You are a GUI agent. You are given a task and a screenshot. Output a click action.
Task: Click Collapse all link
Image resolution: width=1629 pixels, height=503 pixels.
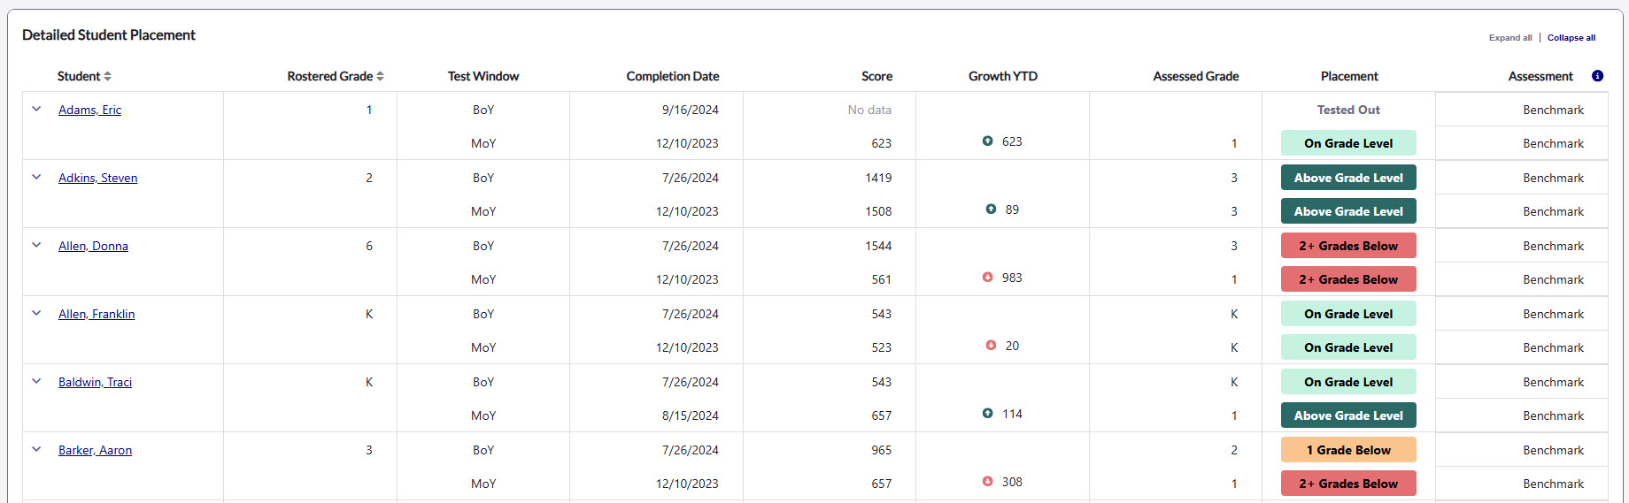1571,38
